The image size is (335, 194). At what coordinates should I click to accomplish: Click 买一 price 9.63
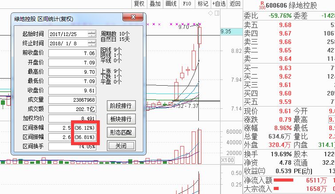pyautogui.click(x=285, y=68)
